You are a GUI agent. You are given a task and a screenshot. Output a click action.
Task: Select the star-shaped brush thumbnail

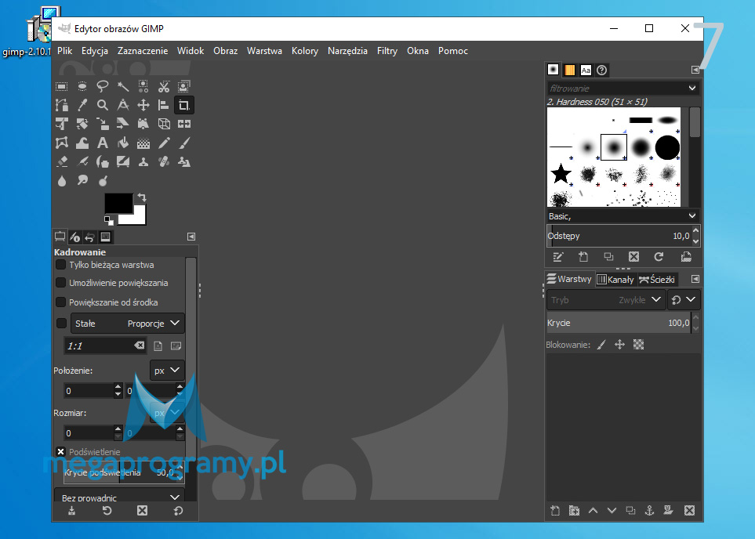pyautogui.click(x=561, y=174)
